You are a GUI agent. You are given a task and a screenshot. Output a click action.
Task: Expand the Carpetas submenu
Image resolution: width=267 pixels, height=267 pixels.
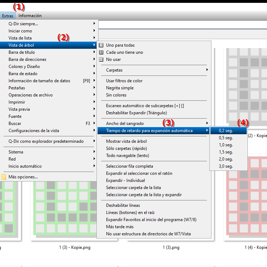click(154, 70)
